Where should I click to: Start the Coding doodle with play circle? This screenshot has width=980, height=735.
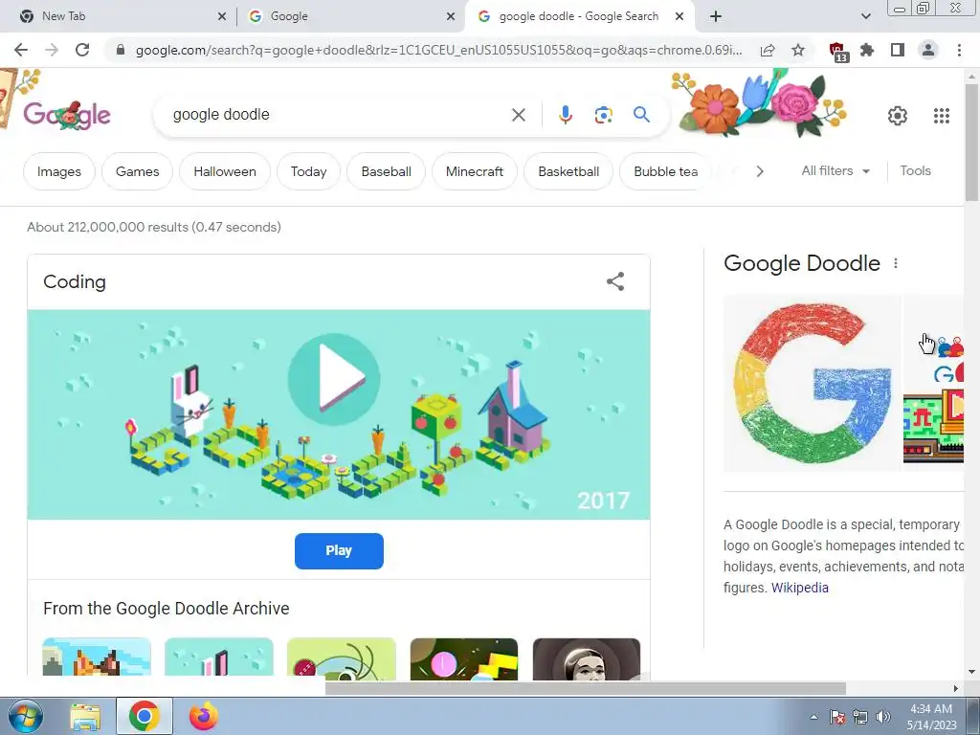(x=334, y=379)
